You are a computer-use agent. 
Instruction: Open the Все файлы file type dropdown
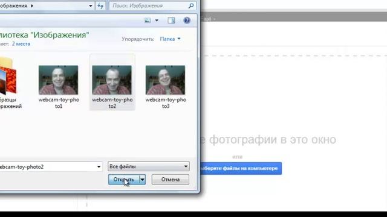[x=149, y=166]
